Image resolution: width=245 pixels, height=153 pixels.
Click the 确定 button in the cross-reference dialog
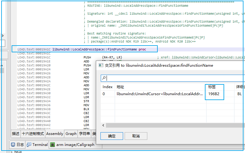pyautogui.click(x=111, y=136)
